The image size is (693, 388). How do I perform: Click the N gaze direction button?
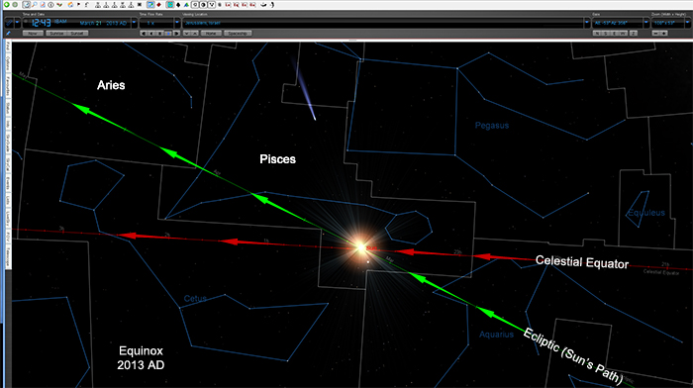click(x=597, y=33)
